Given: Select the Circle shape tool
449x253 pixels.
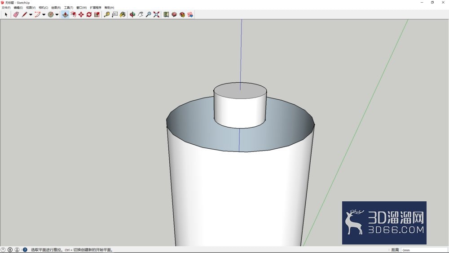Looking at the screenshot, I should point(51,15).
